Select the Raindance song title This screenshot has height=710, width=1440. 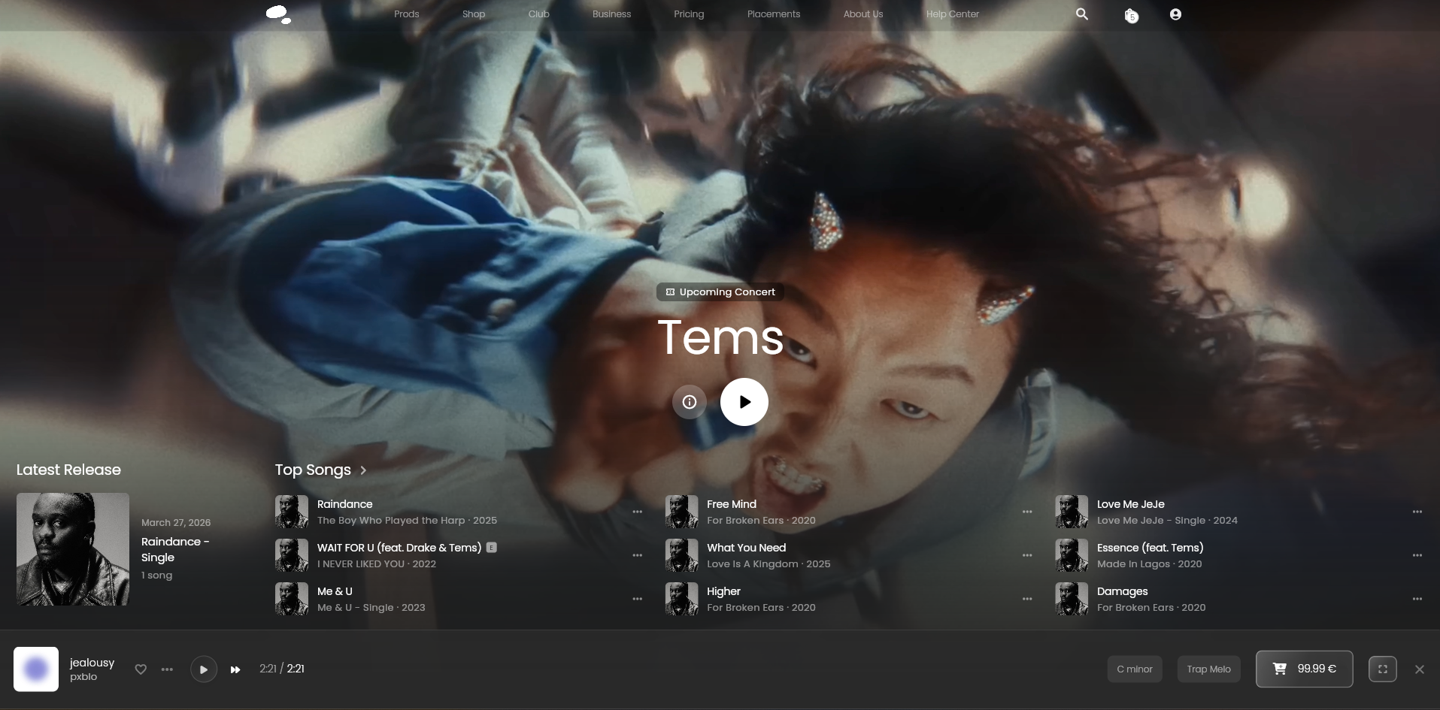click(345, 504)
